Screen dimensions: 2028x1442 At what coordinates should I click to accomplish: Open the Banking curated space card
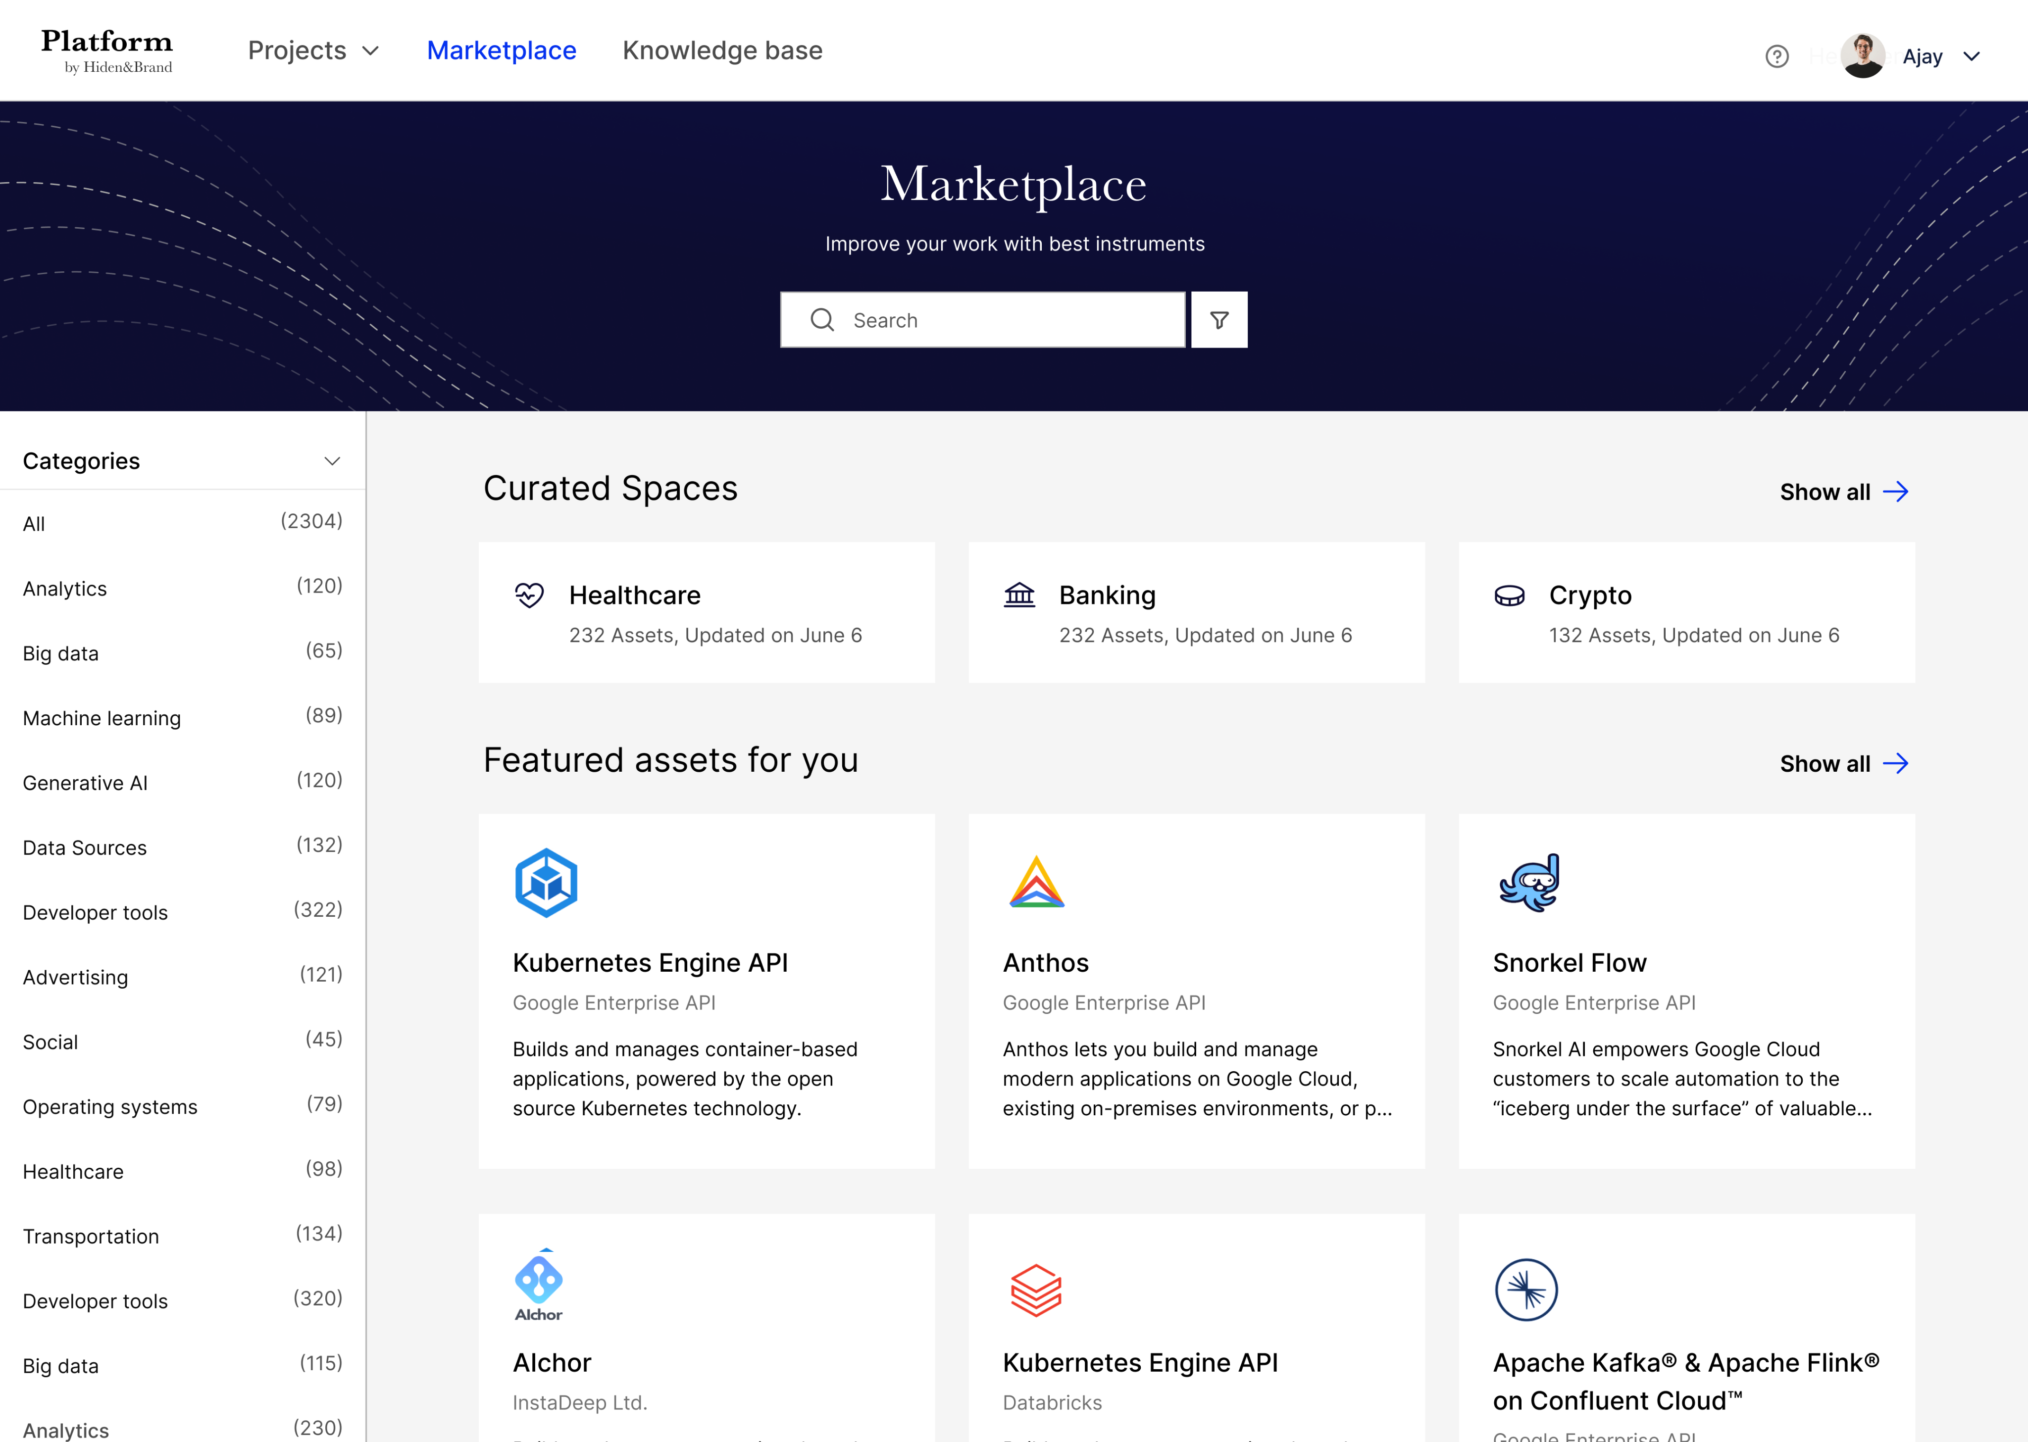click(1197, 613)
